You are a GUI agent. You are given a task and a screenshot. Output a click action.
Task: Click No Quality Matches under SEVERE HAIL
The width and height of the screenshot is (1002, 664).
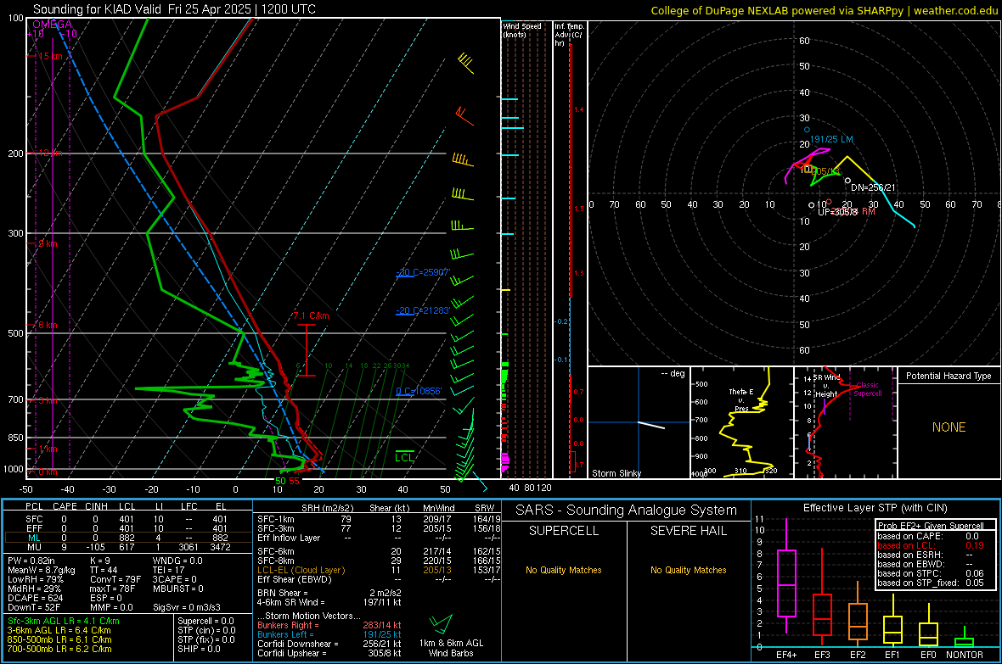pyautogui.click(x=688, y=570)
